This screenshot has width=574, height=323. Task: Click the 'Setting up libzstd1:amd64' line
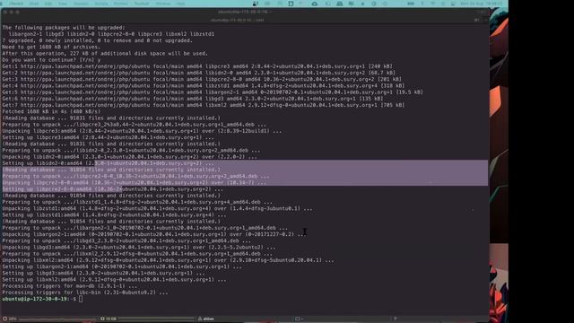pyautogui.click(x=114, y=215)
